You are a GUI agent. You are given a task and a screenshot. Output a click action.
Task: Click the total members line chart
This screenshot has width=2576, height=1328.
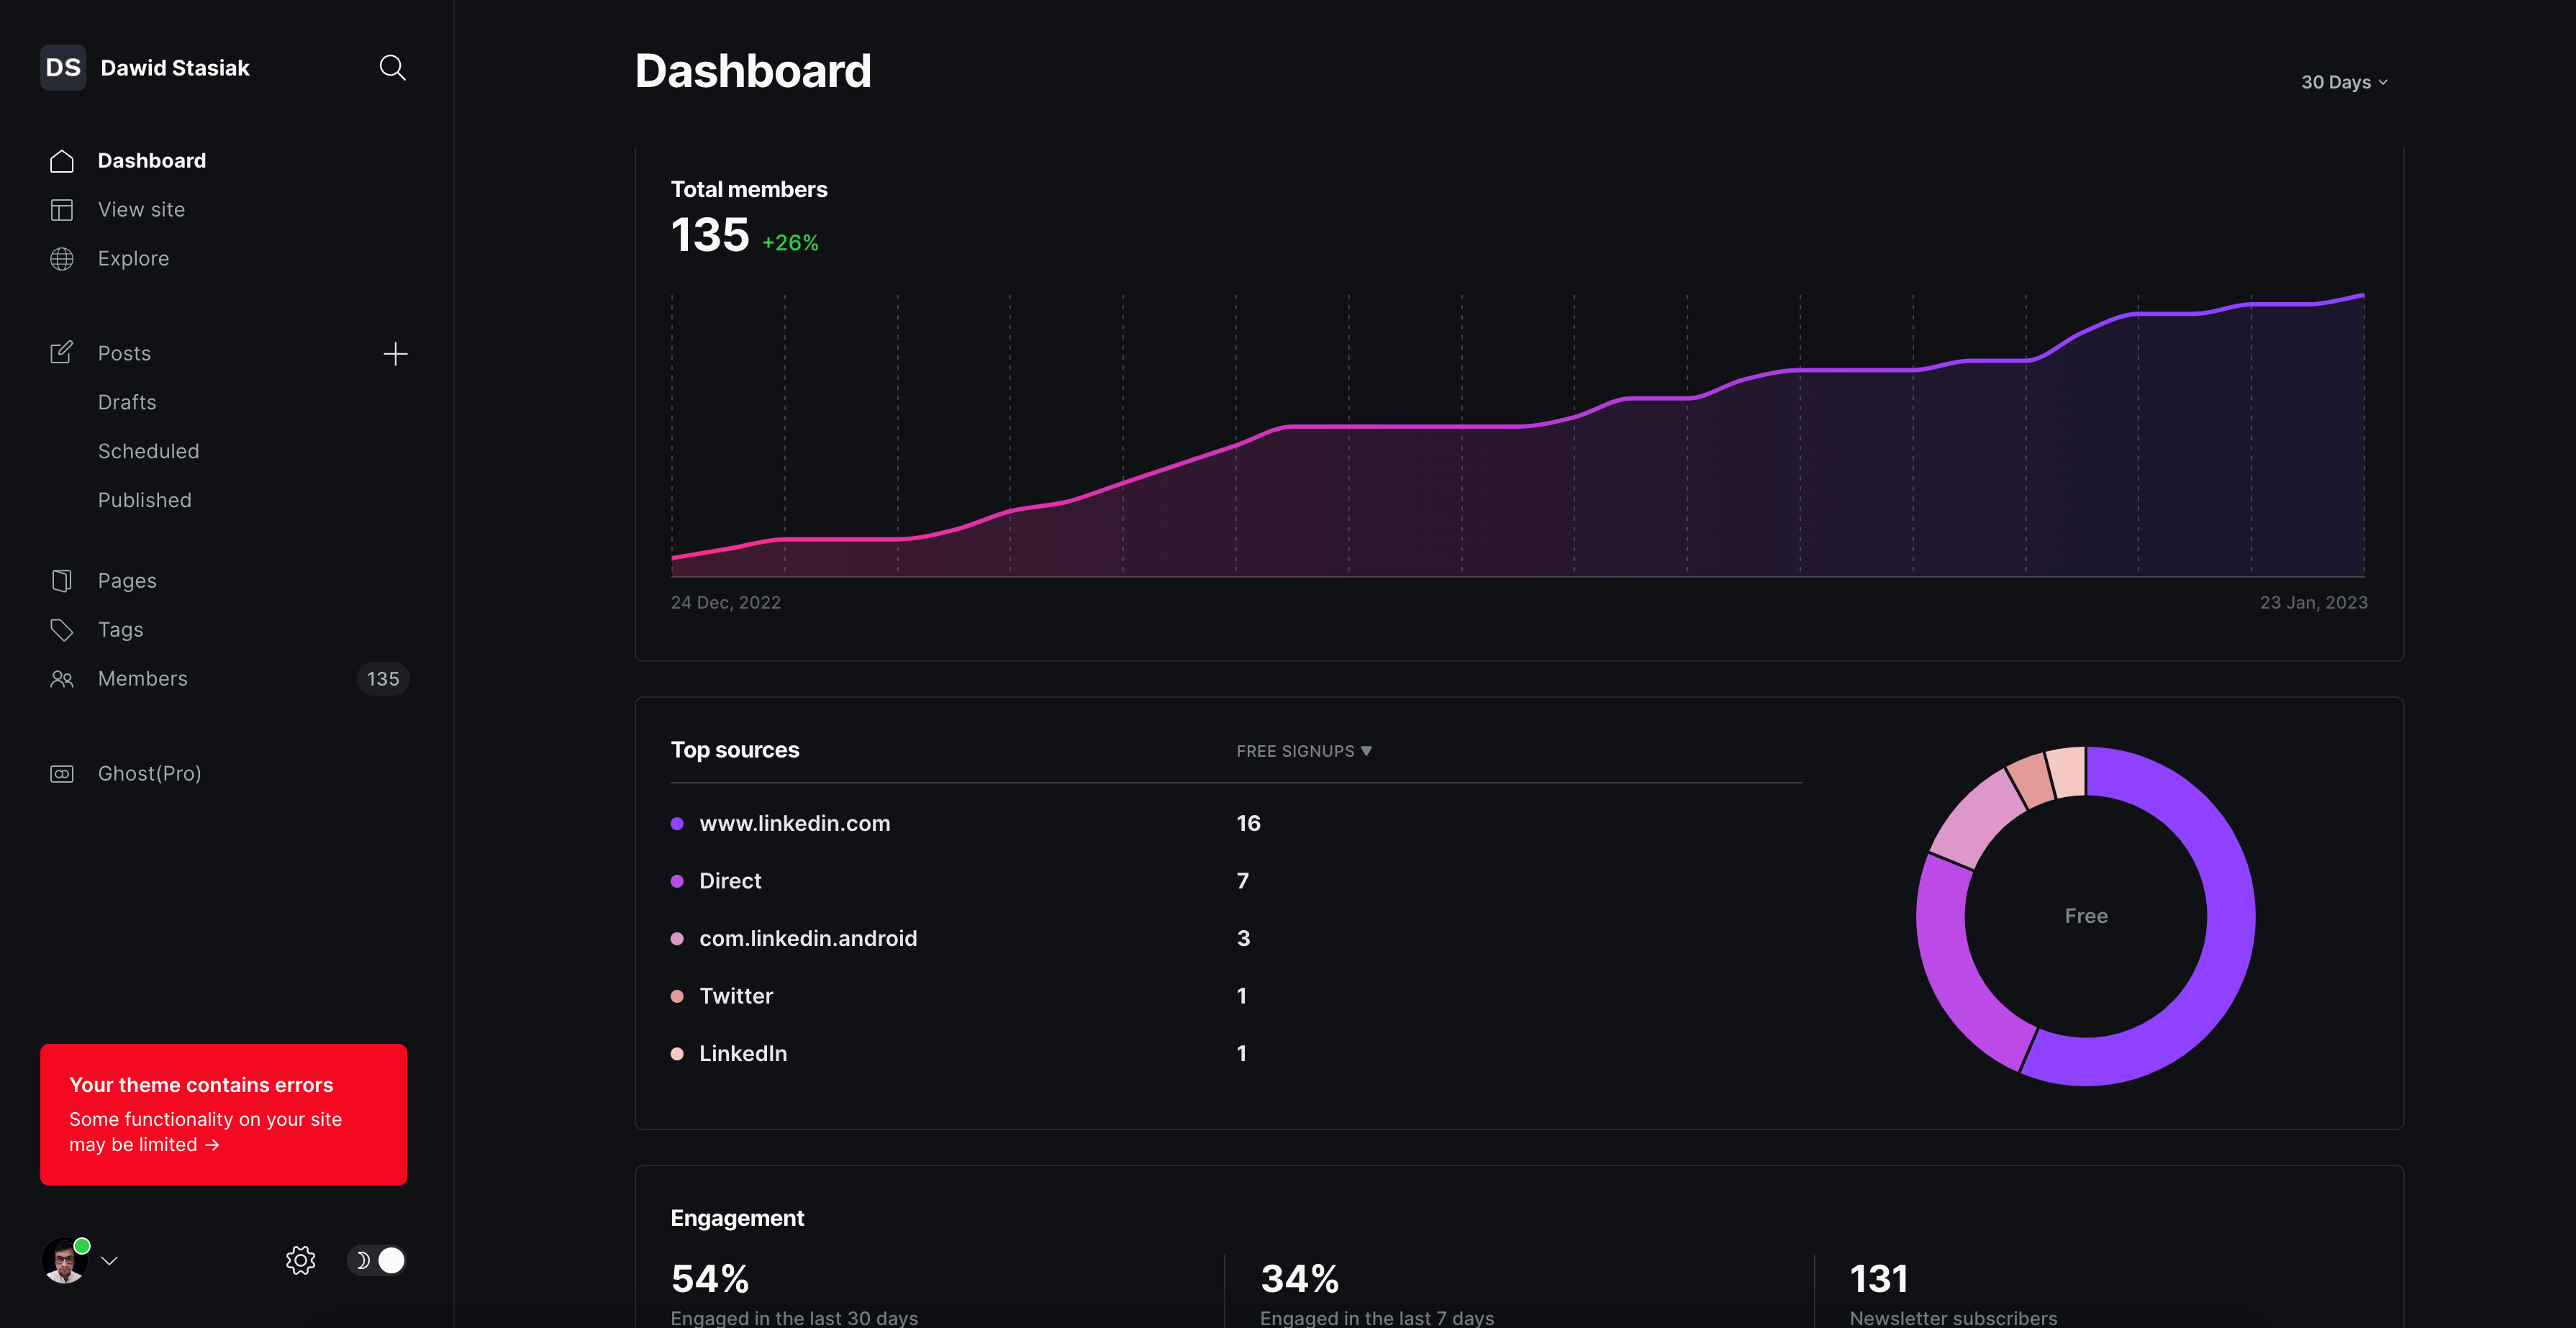1518,436
